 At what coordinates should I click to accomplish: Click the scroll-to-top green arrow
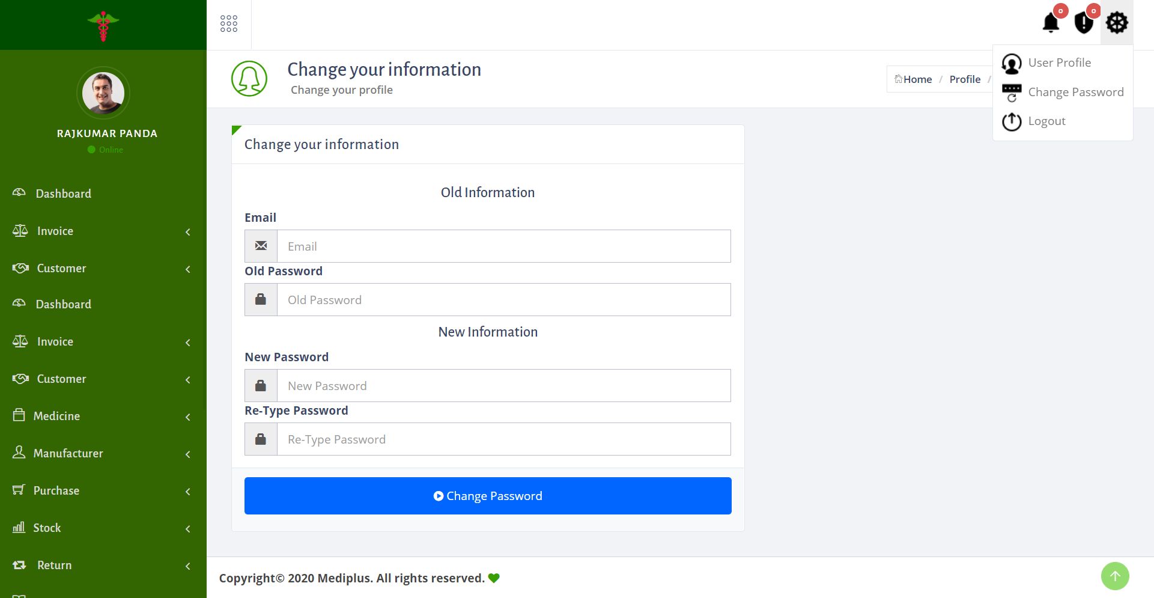(x=1115, y=576)
